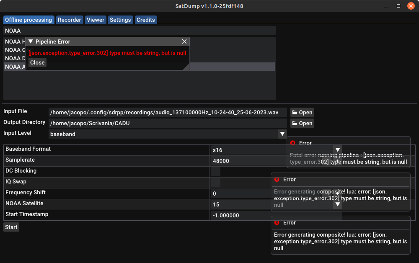
Task: Dismiss the Pipeline Error with the X icon
Action: [x=184, y=41]
